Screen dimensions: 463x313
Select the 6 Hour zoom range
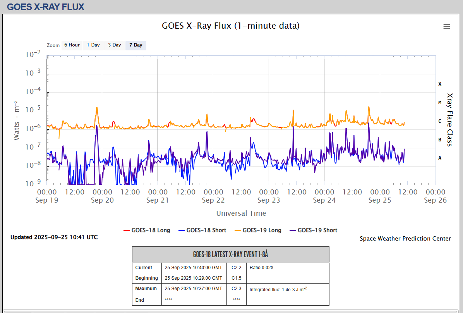pyautogui.click(x=72, y=45)
